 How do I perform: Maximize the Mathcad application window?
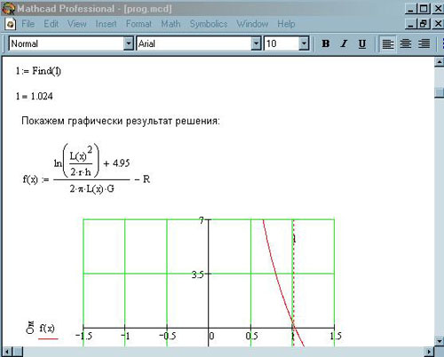click(x=424, y=9)
